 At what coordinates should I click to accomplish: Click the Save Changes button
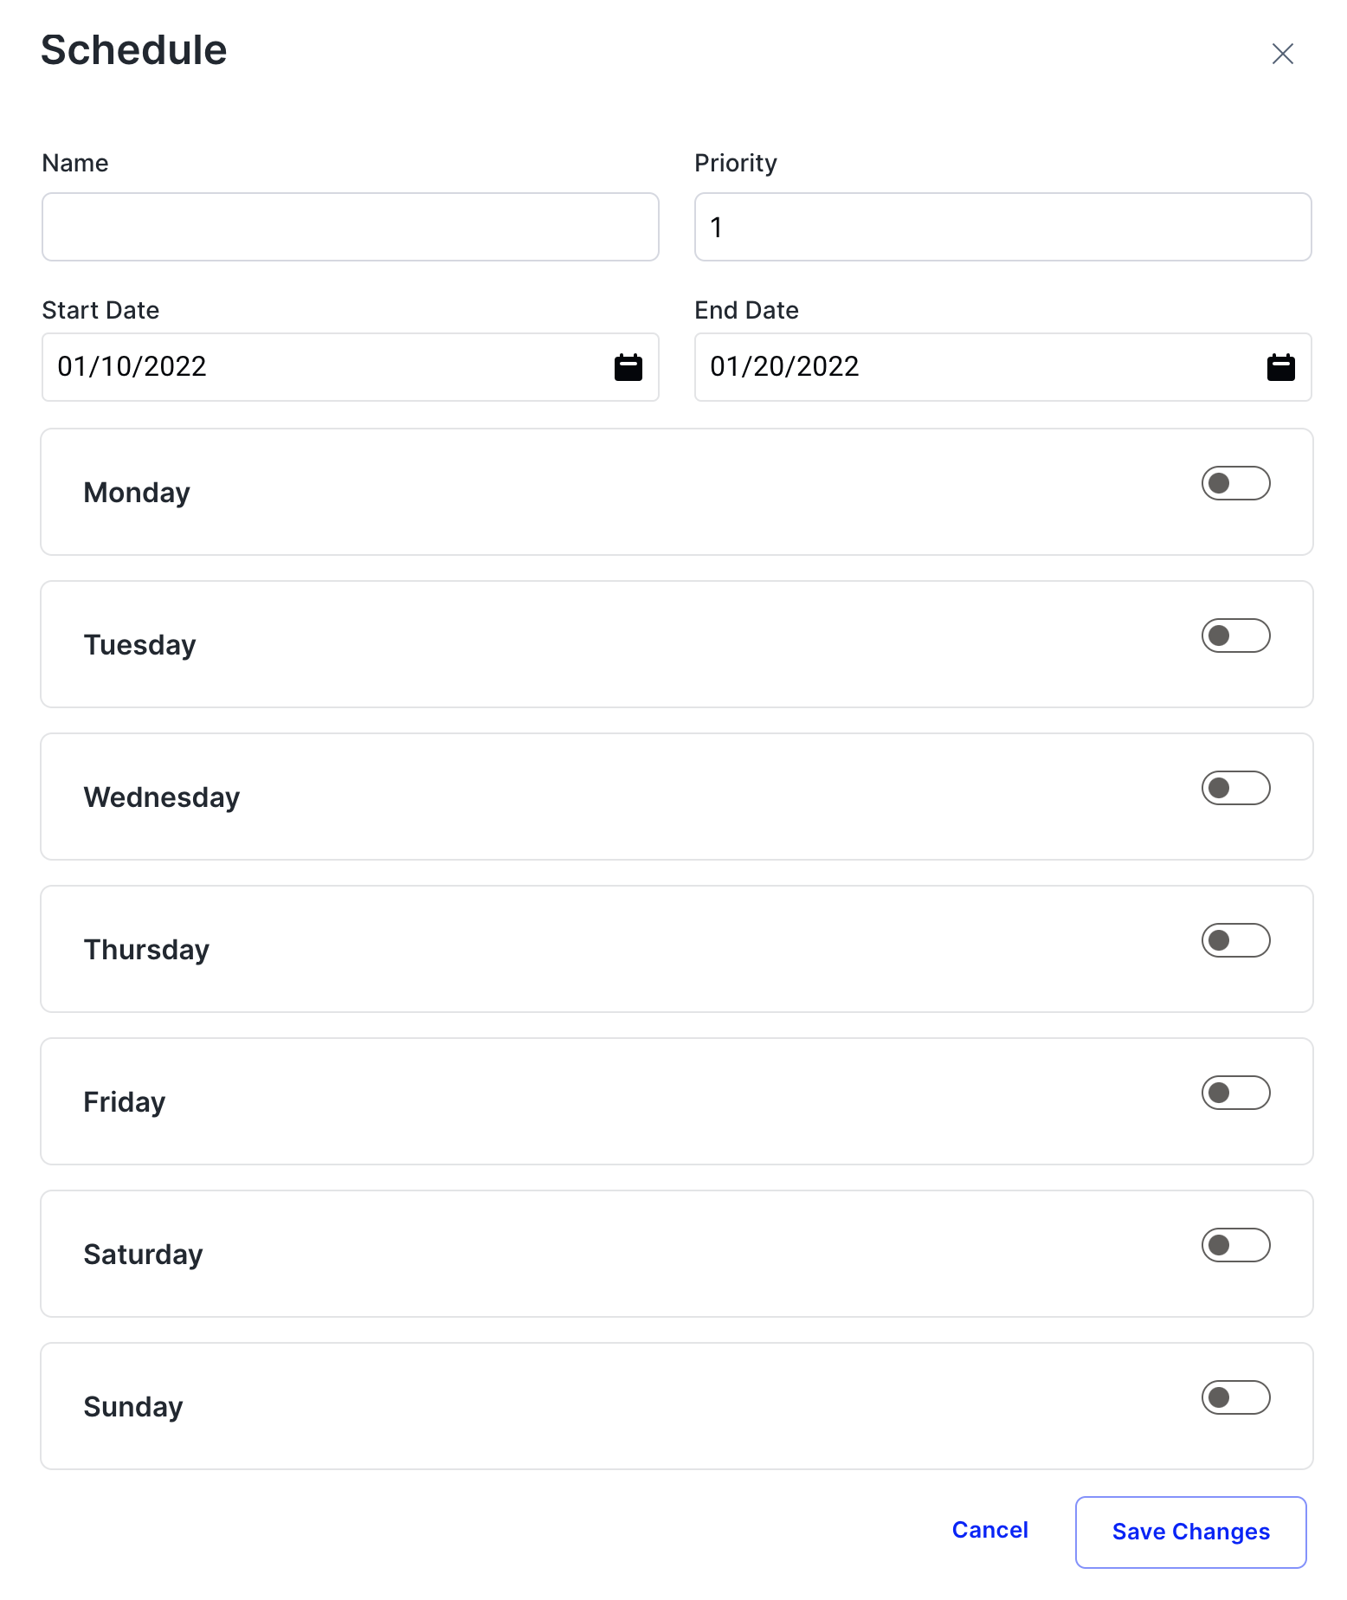1190,1532
